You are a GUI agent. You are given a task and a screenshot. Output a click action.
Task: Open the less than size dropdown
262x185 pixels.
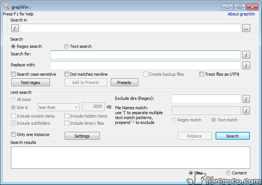coord(59,107)
